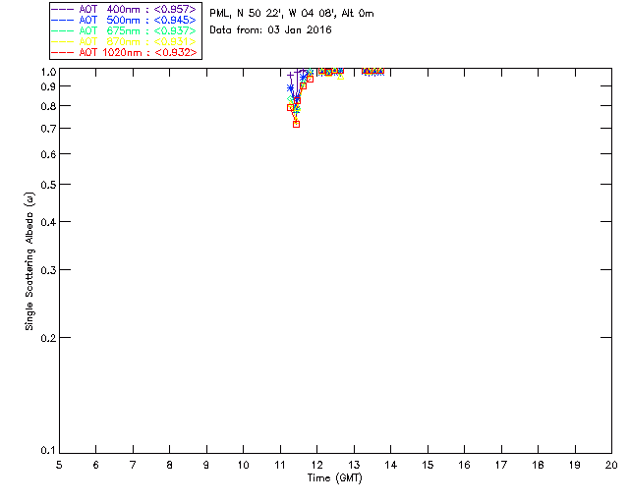Click the x-axis tick label 16
629x503 pixels.
pyautogui.click(x=465, y=465)
